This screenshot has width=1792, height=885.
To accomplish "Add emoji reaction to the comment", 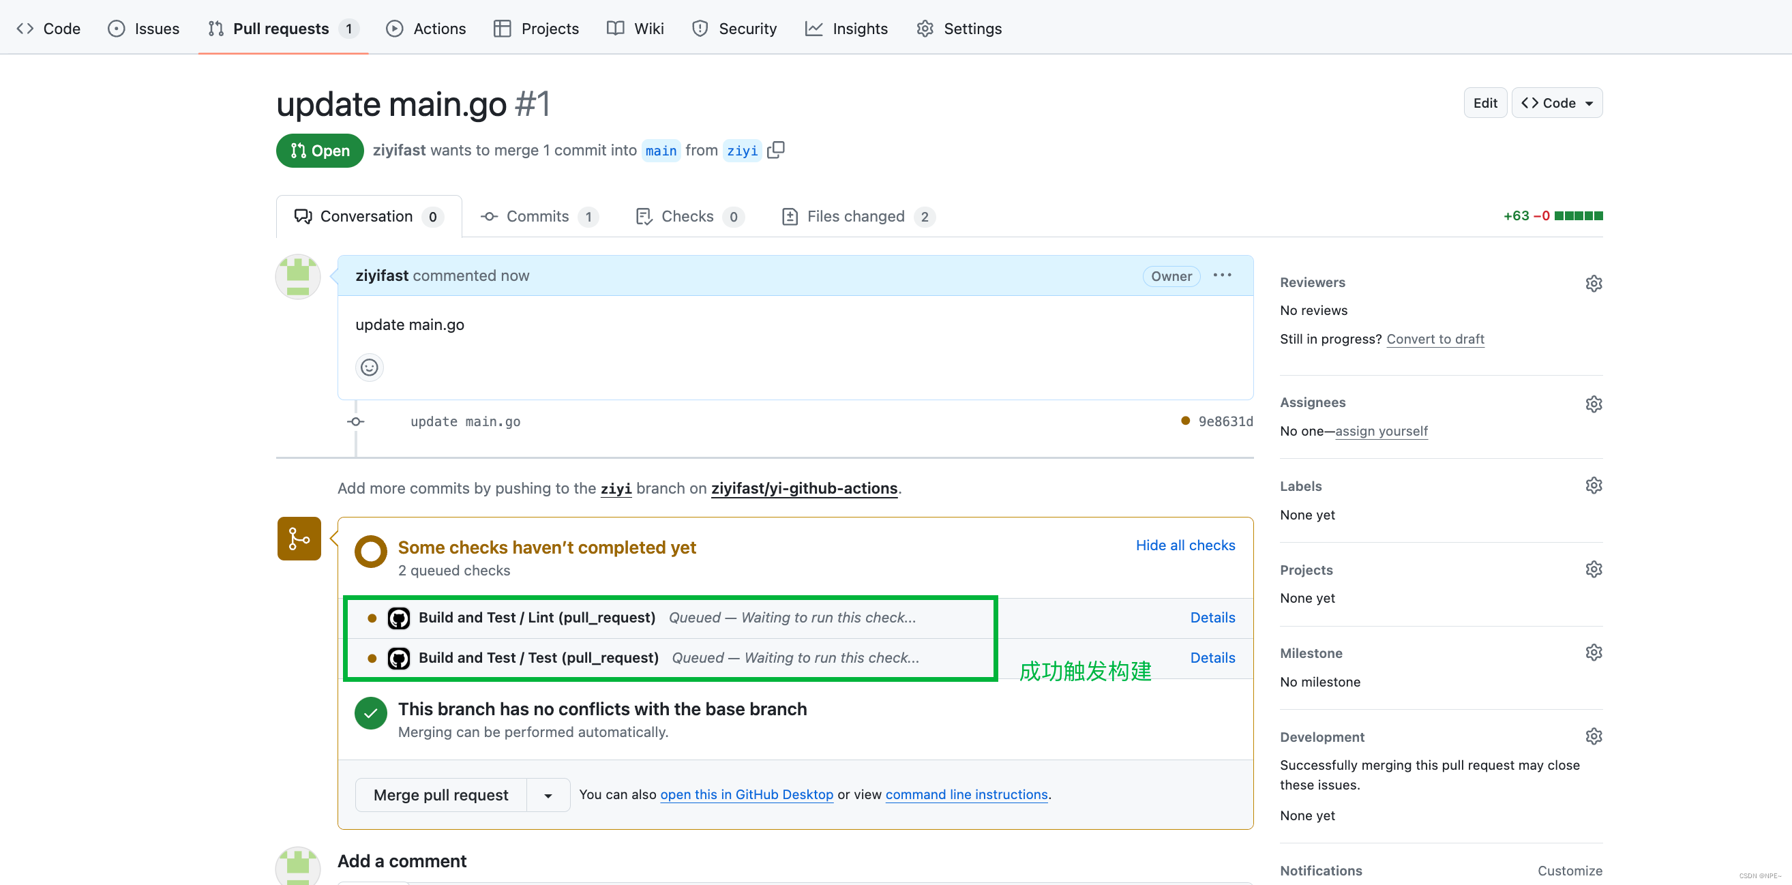I will (370, 367).
